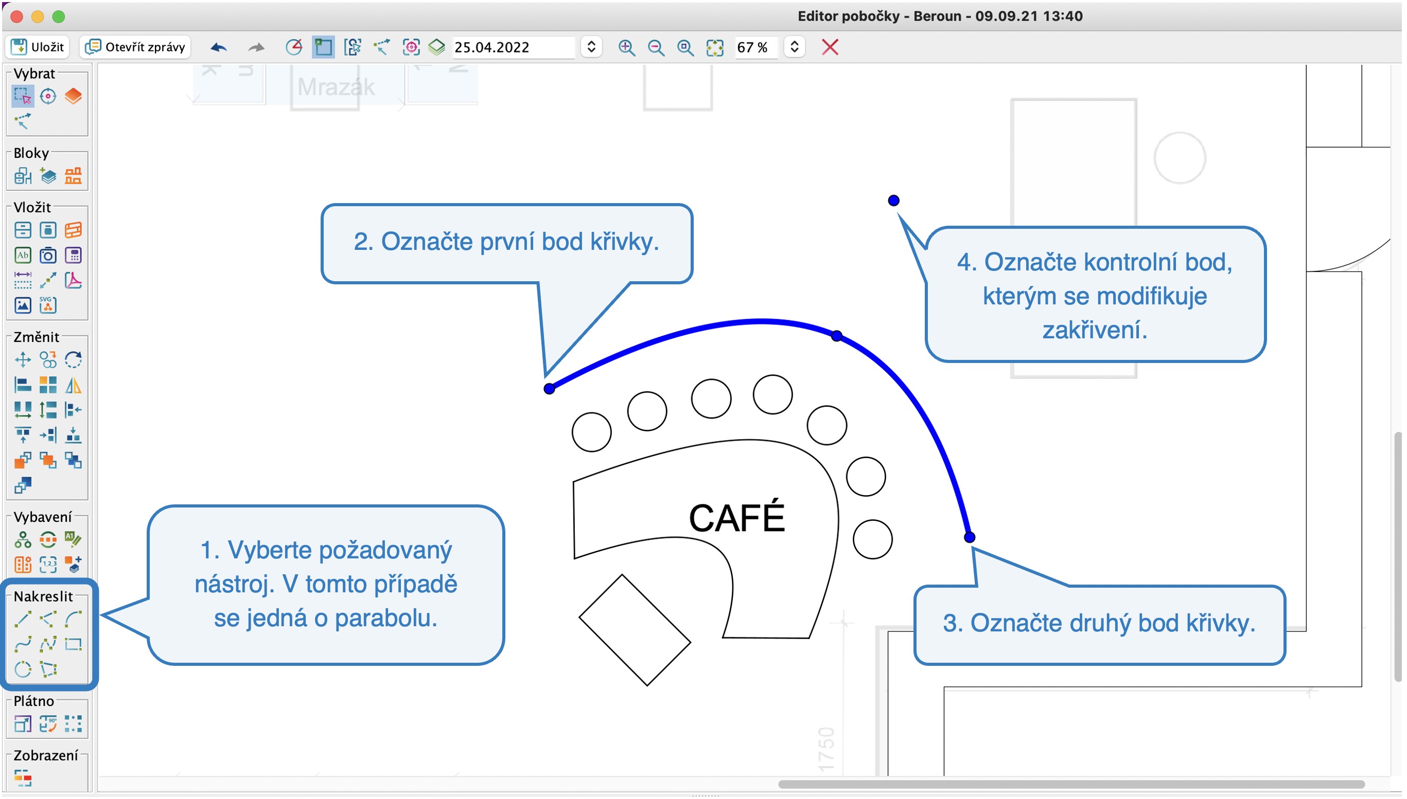Click the A1 pencil label icon in Vybavení
The image size is (1407, 799).
point(74,540)
